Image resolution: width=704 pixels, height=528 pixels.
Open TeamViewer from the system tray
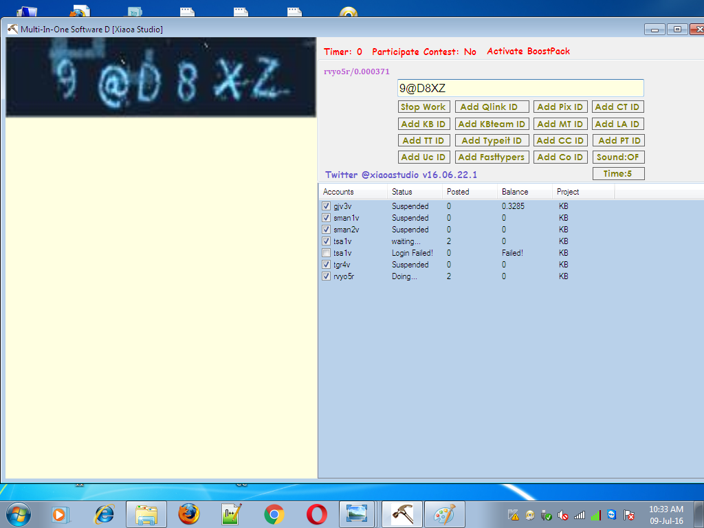coord(611,514)
